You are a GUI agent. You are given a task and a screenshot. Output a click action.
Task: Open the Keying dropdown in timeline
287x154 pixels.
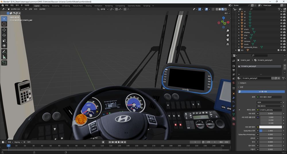point(18,142)
